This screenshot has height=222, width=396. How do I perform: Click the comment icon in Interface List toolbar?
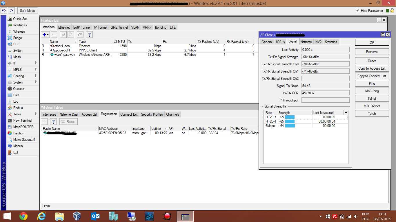click(x=80, y=35)
